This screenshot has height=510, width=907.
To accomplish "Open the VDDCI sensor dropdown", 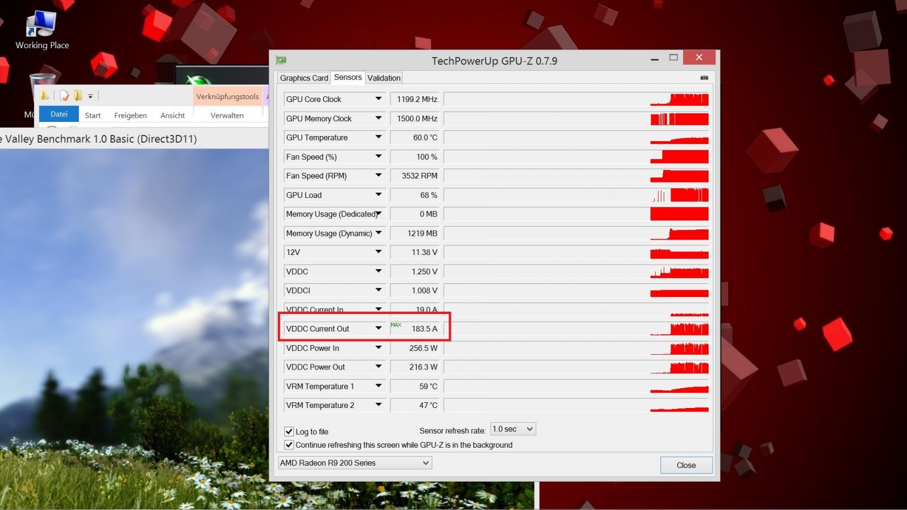I will [x=379, y=291].
